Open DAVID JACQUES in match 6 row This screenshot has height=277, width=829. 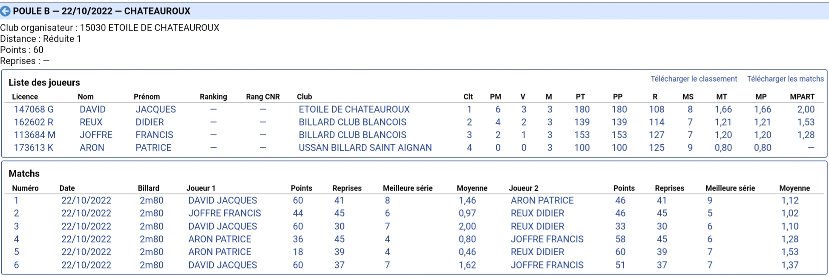[x=222, y=265]
